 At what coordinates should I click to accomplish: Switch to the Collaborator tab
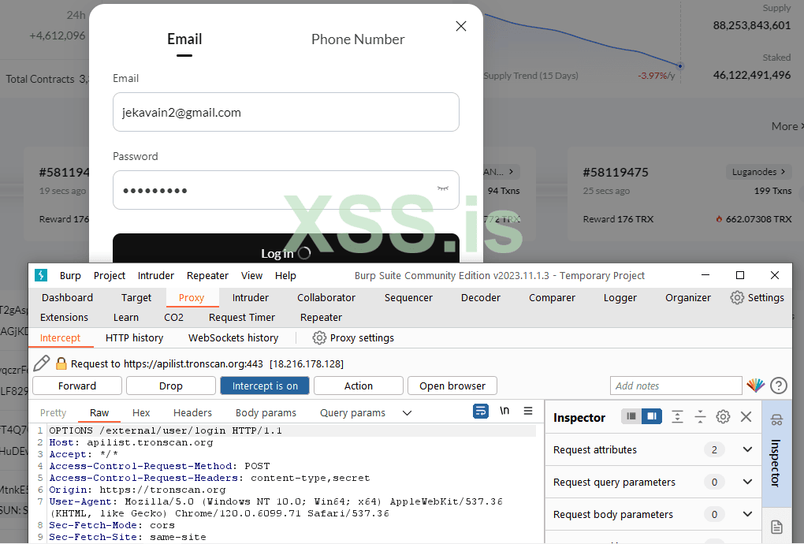tap(326, 297)
